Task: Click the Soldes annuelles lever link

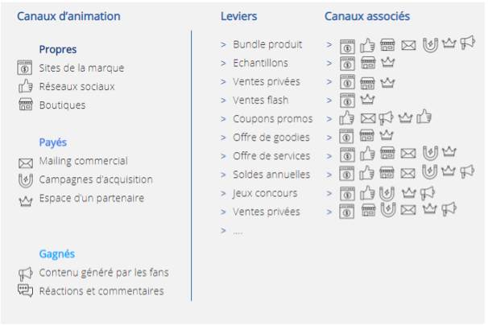Action: tap(271, 175)
